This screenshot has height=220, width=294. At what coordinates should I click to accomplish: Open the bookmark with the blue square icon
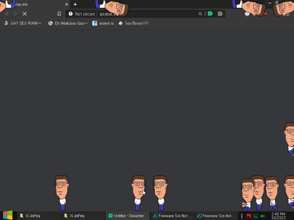point(103,23)
